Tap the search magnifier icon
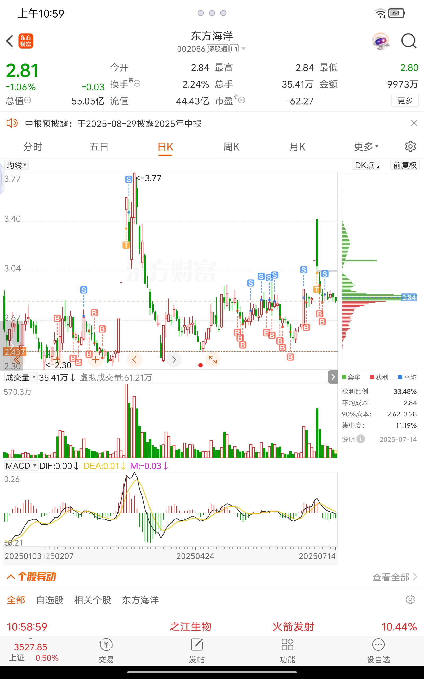The height and width of the screenshot is (679, 424). [409, 41]
